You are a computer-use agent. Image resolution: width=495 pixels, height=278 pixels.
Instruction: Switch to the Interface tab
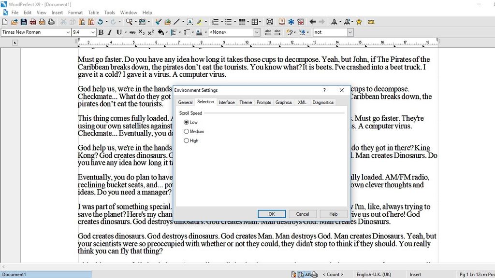pos(226,102)
